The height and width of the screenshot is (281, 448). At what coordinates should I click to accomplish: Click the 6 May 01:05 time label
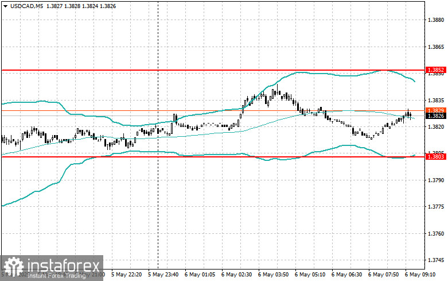(x=200, y=275)
